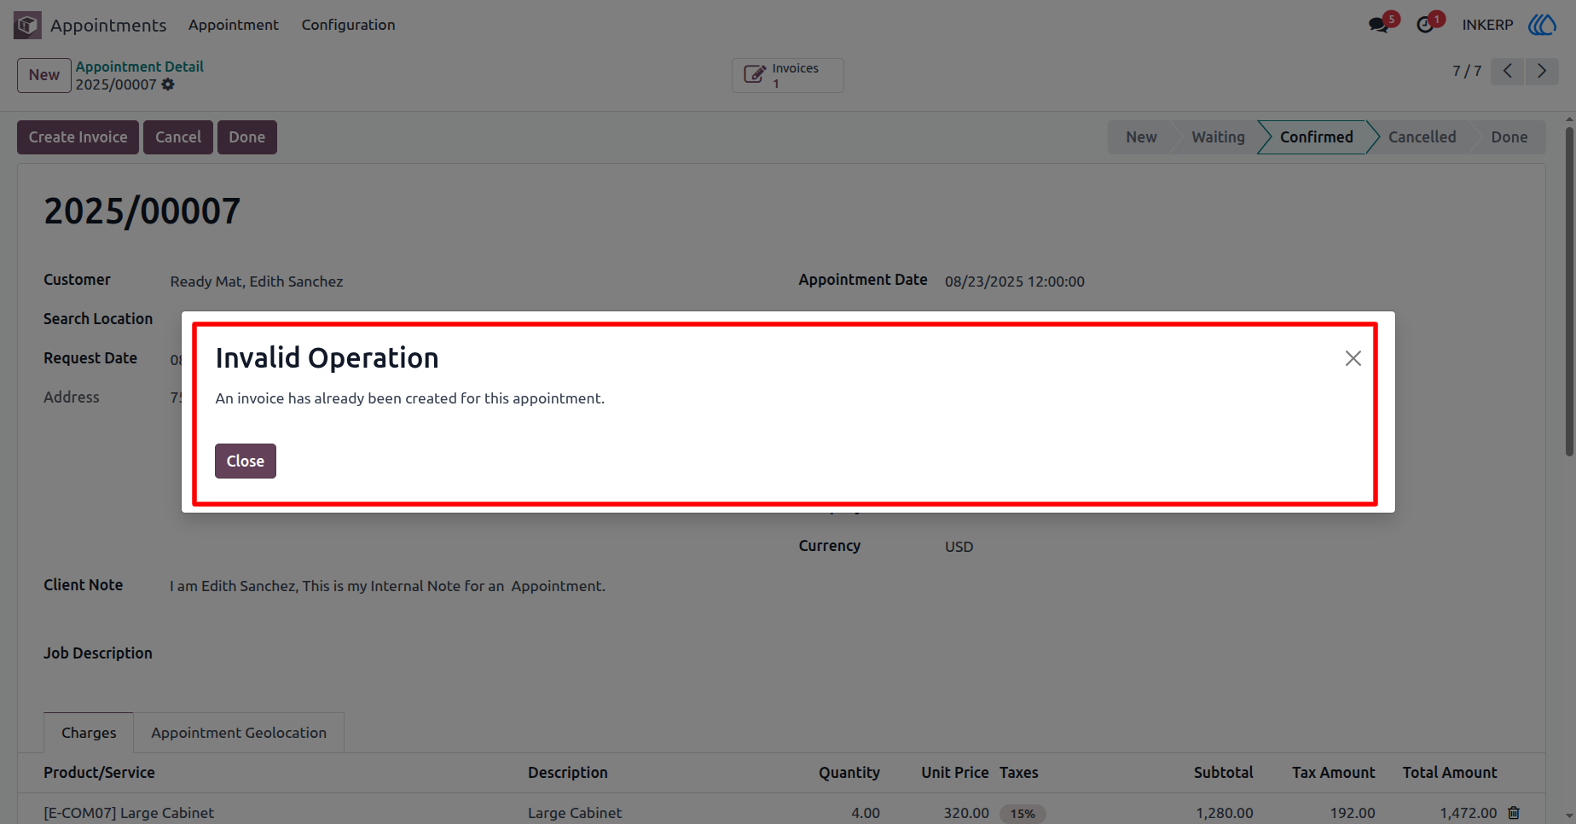Dismiss the dialog with the X icon
Image resolution: width=1576 pixels, height=824 pixels.
pos(1353,358)
